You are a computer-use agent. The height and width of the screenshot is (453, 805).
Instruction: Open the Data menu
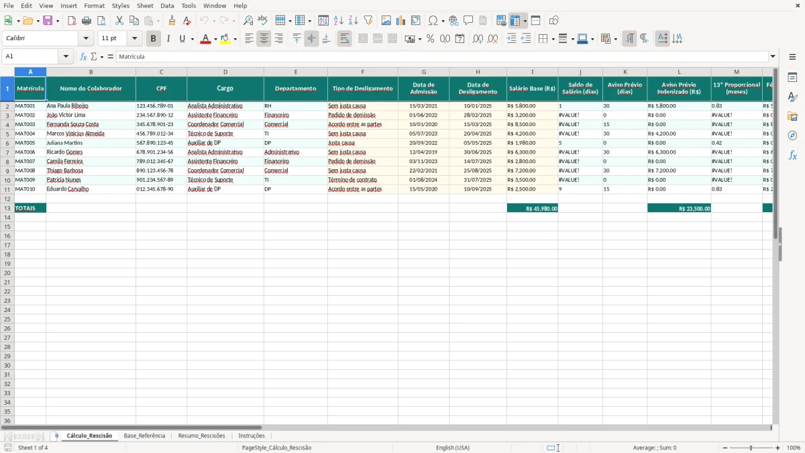(x=167, y=5)
